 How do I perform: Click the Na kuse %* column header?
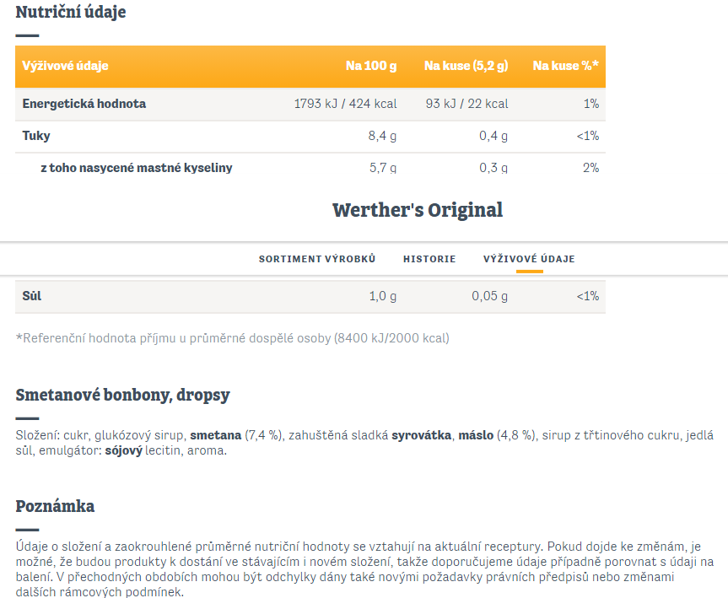tap(565, 66)
